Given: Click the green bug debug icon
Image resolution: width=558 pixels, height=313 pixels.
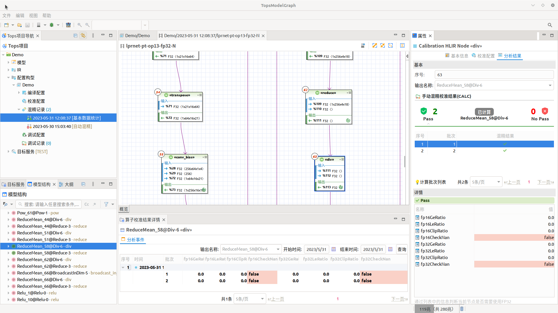Looking at the screenshot, I should (52, 25).
